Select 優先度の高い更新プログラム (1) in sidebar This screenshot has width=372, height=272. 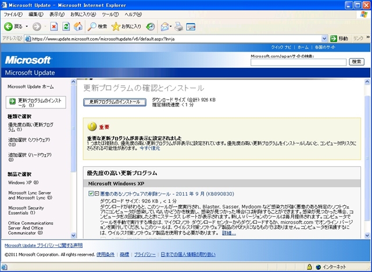point(31,127)
